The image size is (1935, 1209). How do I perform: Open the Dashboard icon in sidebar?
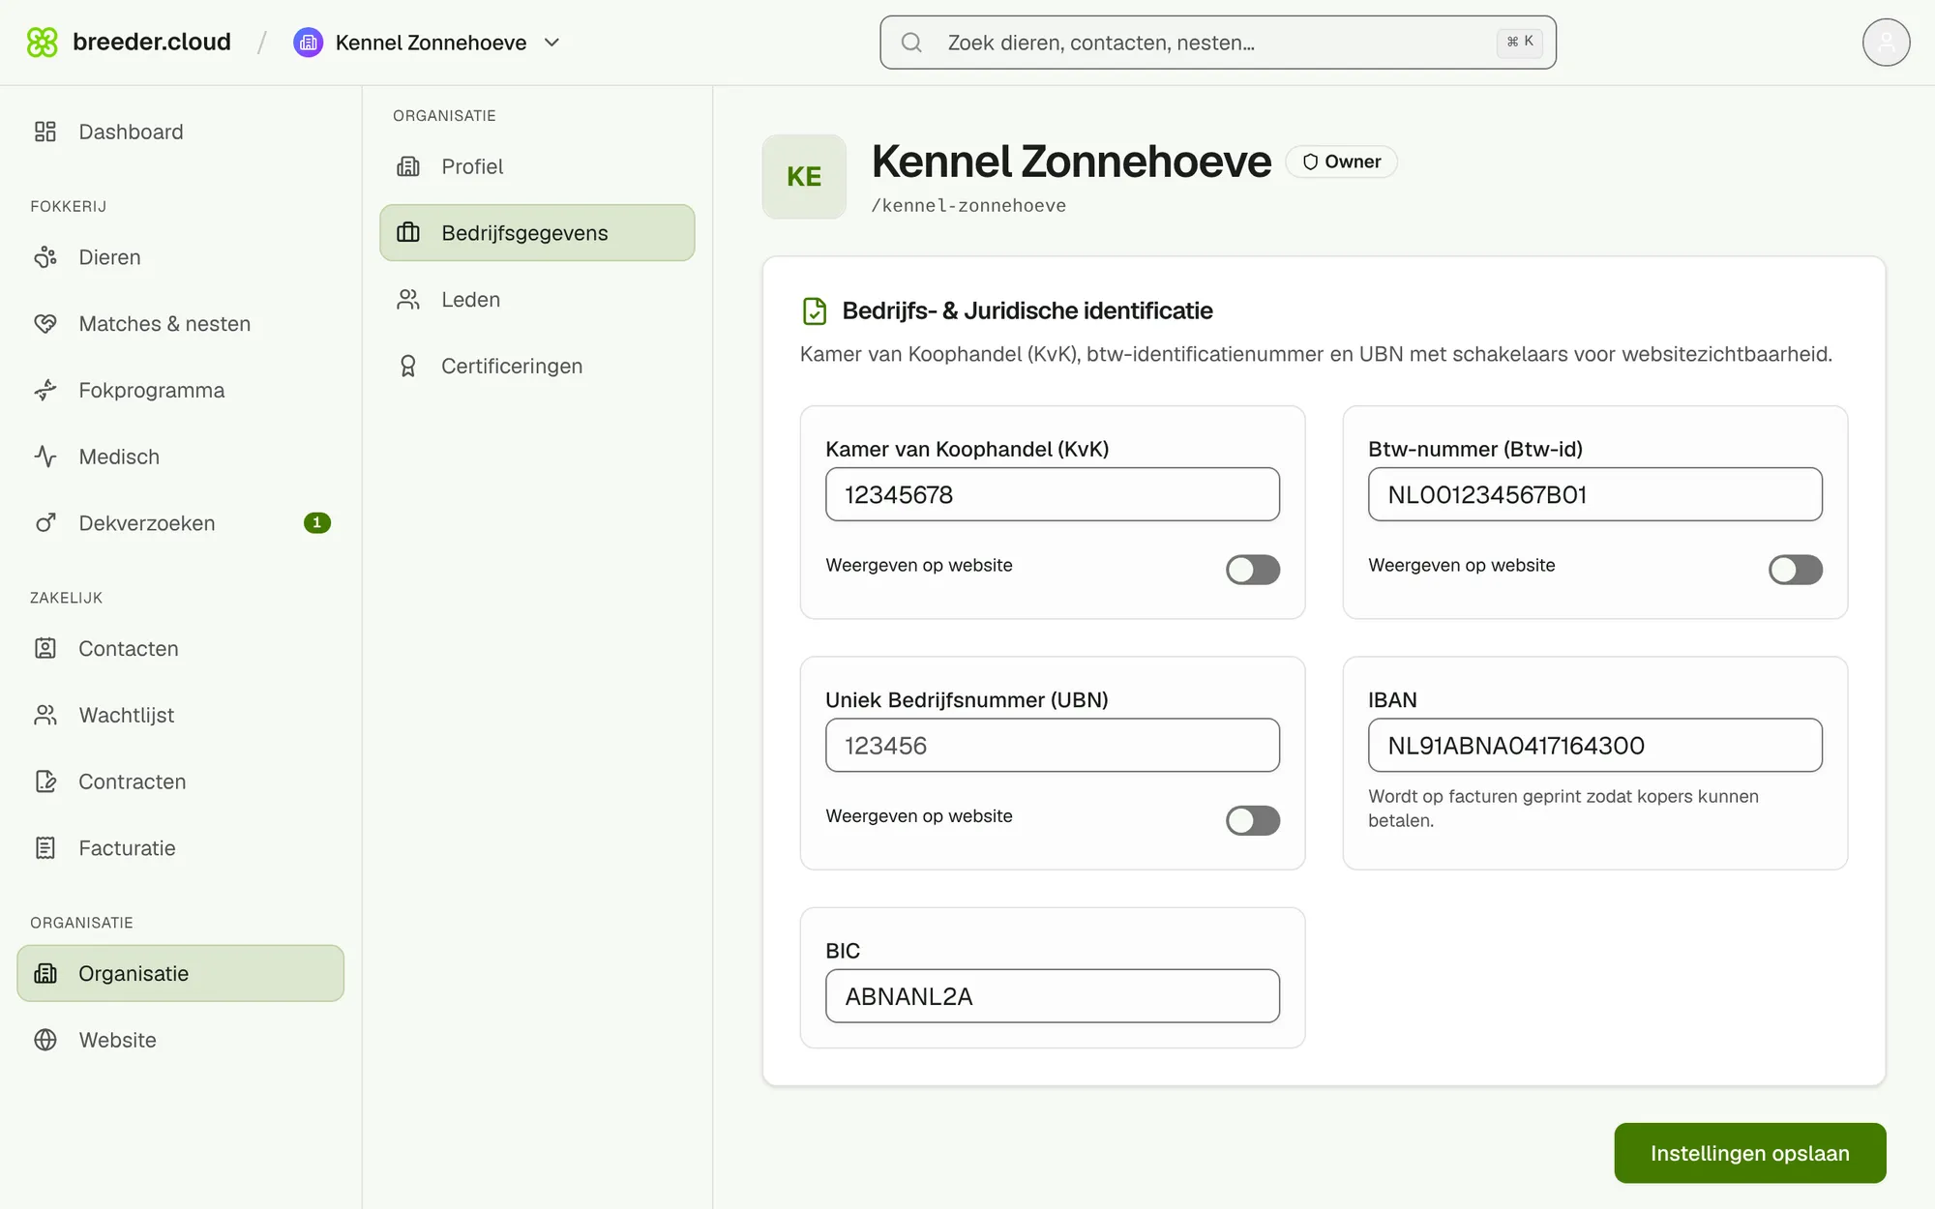pos(45,132)
